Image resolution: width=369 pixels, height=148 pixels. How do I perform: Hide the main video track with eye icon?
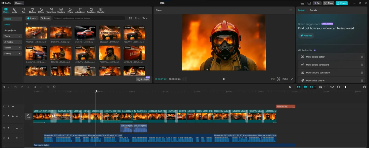(13, 116)
